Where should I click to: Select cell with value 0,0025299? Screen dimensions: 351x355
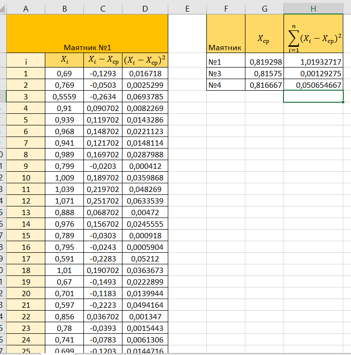(x=145, y=85)
